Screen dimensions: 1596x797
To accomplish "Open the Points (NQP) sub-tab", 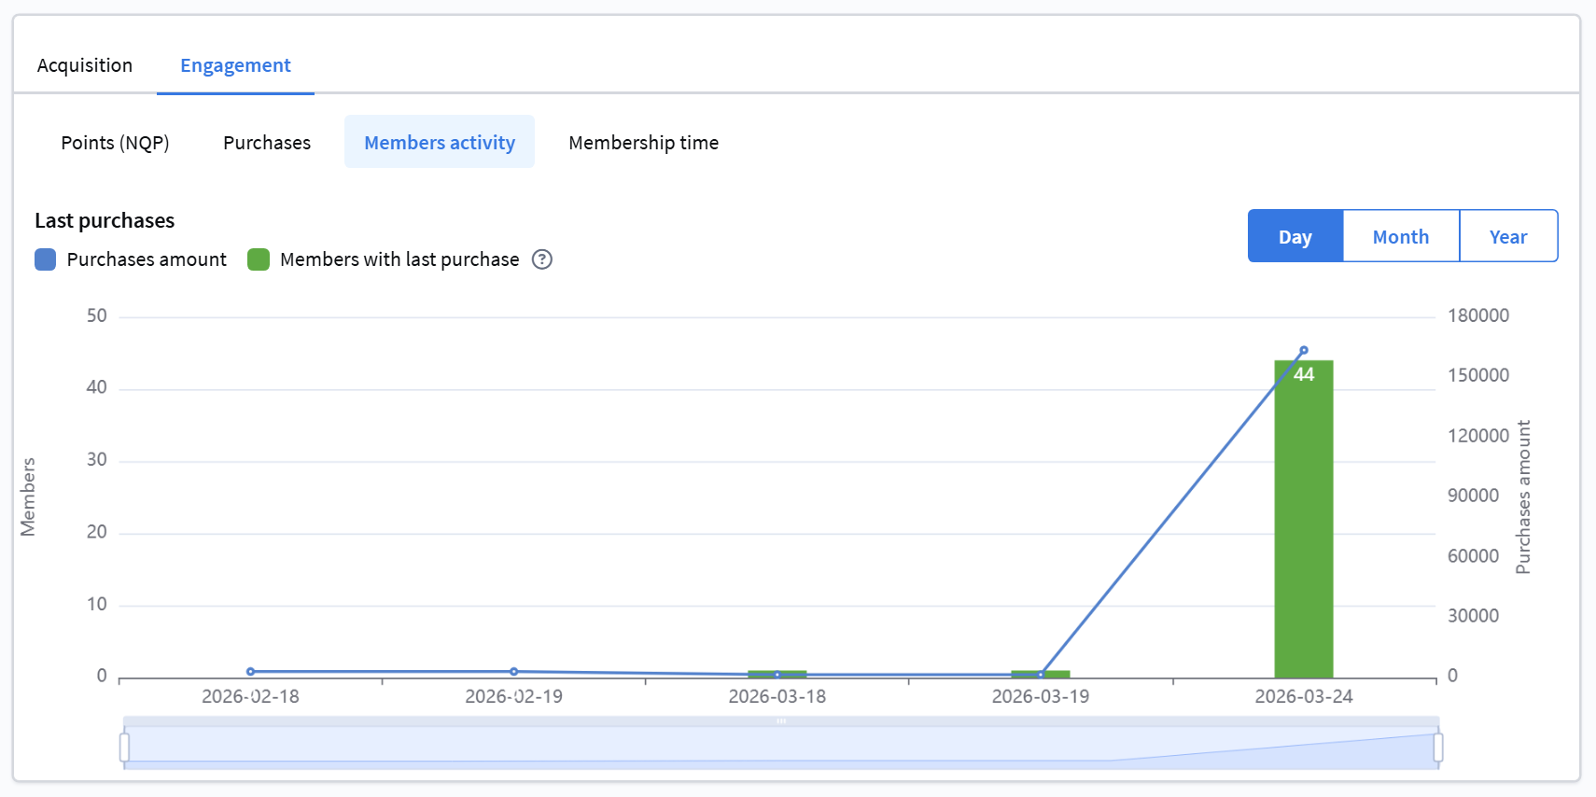I will [115, 143].
